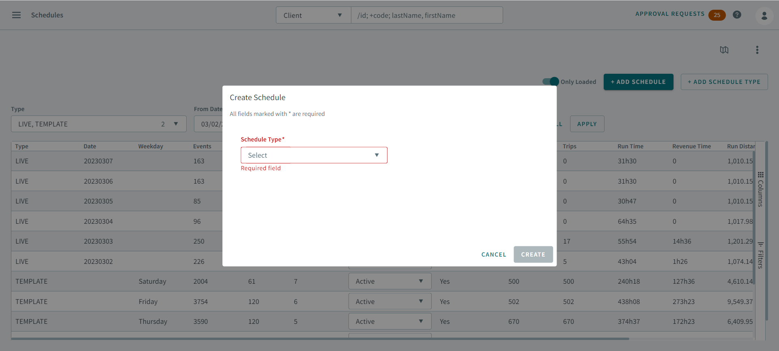Click the client search input field
The image size is (779, 351).
(427, 15)
